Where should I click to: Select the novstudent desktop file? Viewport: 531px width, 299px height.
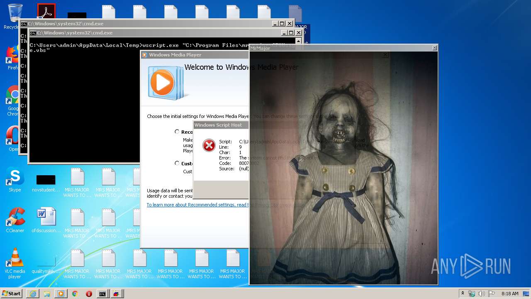pos(46,183)
